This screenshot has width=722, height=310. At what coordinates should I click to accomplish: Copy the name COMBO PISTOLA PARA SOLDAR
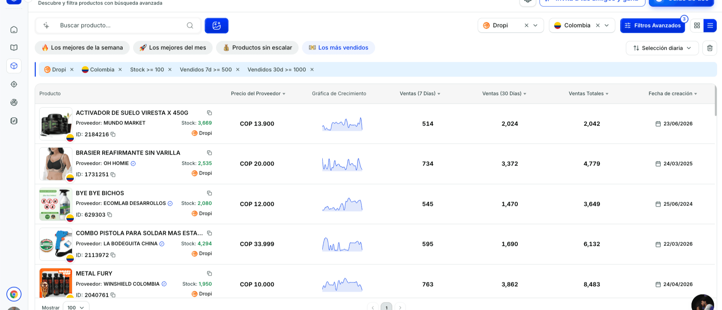[x=210, y=233]
